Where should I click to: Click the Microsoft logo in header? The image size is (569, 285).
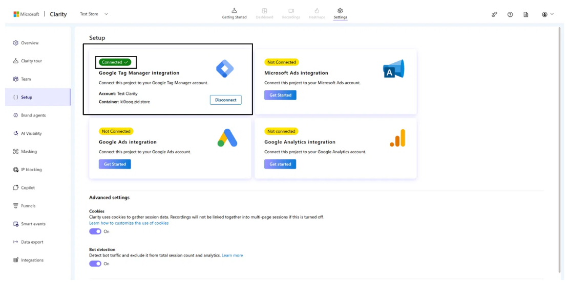point(16,14)
